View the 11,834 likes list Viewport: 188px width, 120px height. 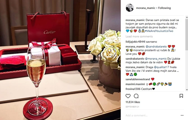coord(133,102)
